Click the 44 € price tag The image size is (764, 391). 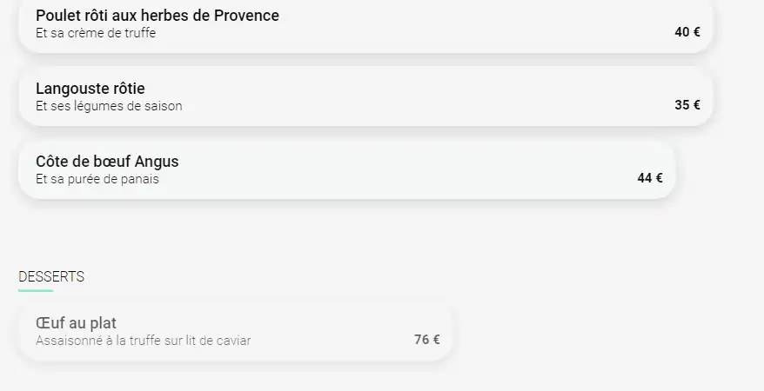[x=649, y=178]
